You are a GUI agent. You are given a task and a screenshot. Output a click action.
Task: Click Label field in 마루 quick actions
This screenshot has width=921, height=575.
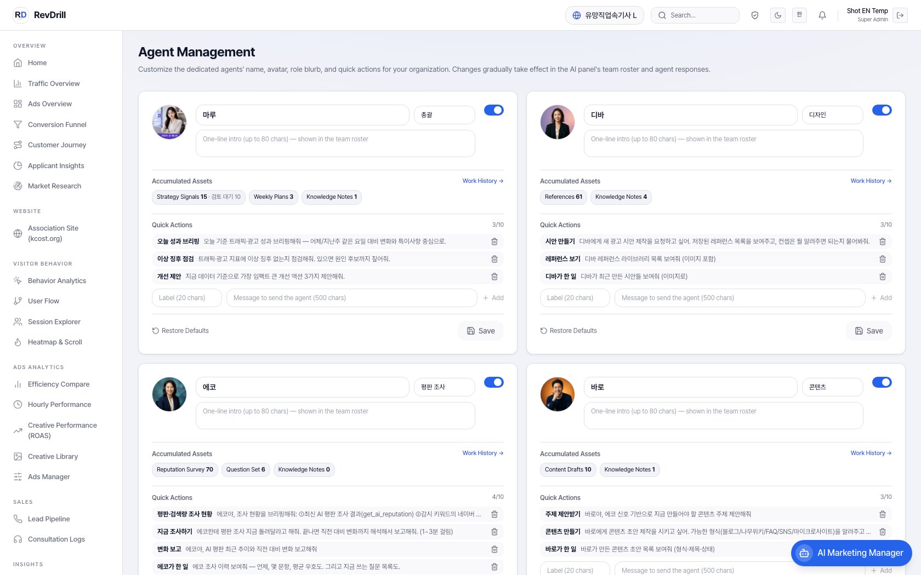tap(187, 298)
